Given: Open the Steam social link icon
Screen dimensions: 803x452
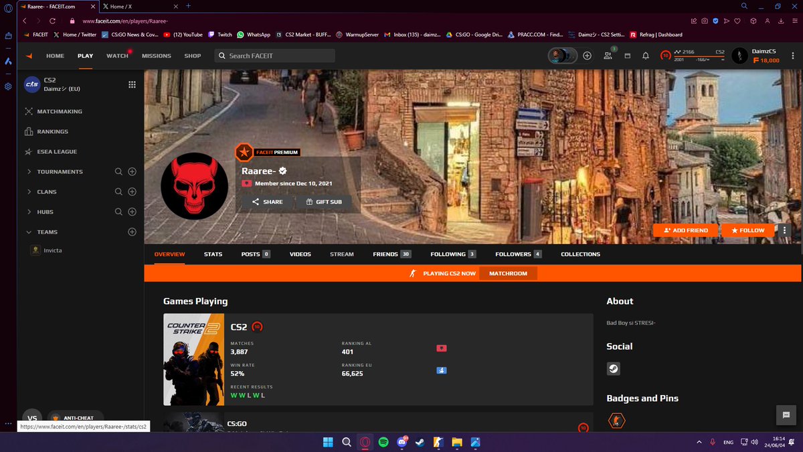Looking at the screenshot, I should coord(613,368).
